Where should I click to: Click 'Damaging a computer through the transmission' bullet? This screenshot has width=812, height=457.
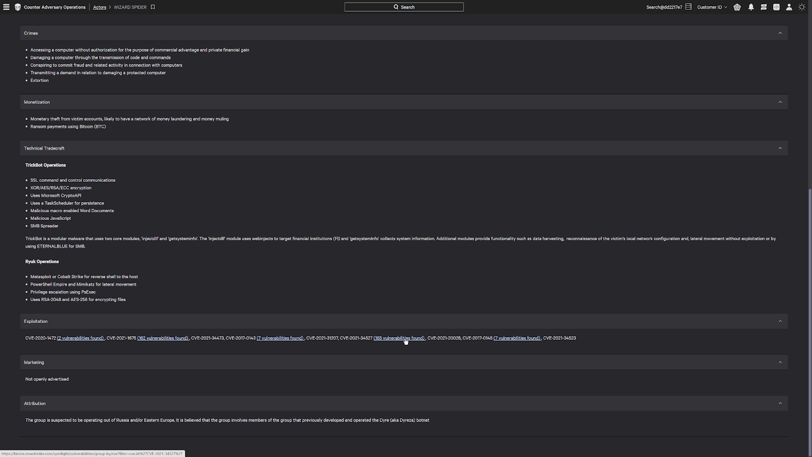point(100,57)
